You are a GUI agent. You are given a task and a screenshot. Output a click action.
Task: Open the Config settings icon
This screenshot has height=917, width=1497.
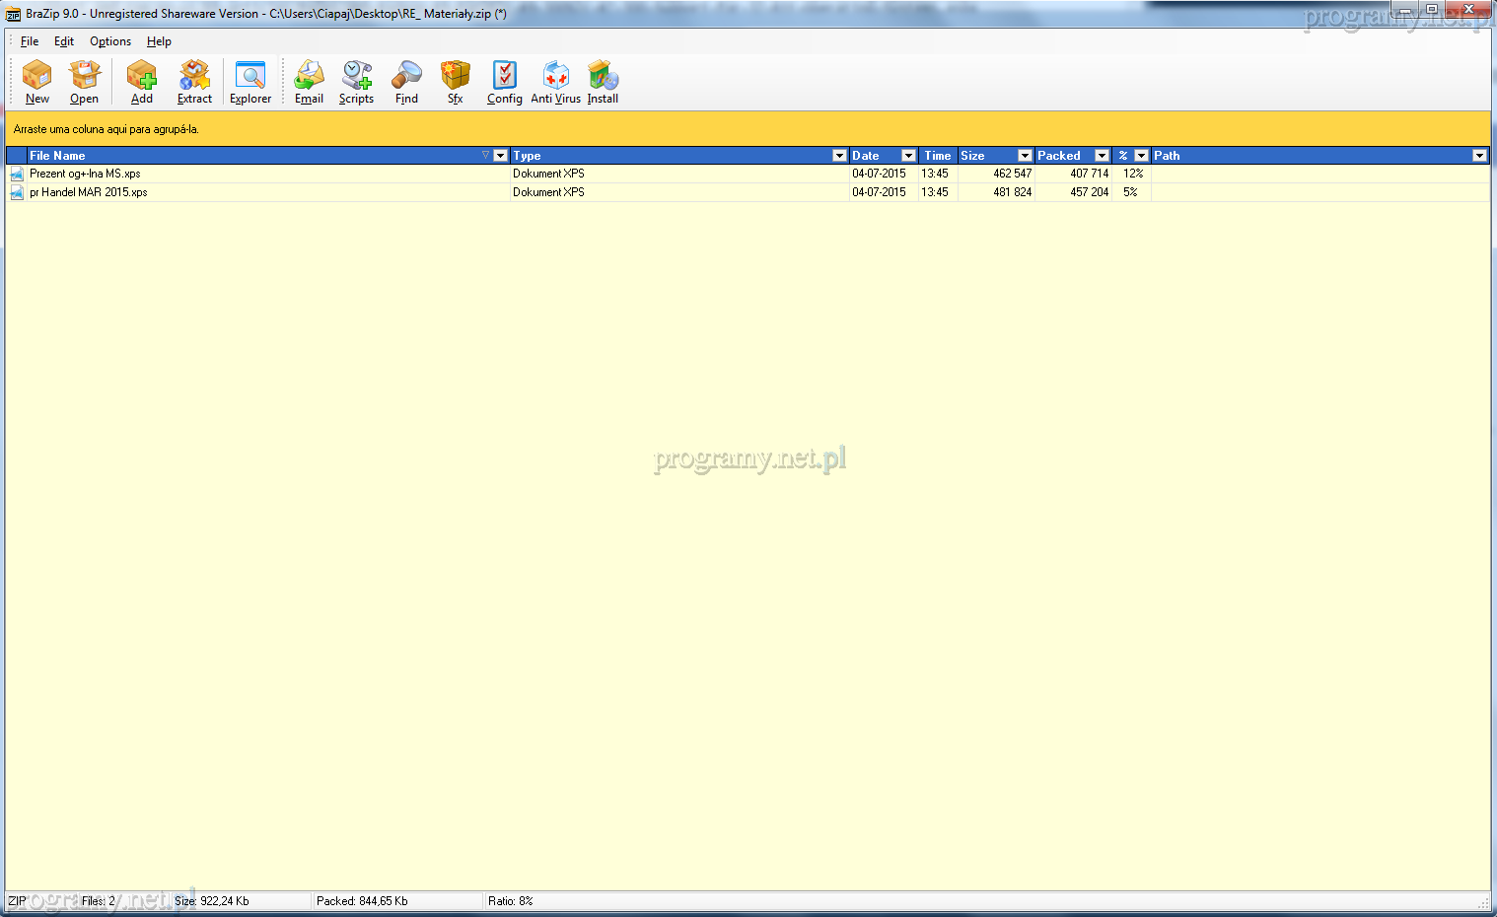(x=504, y=82)
